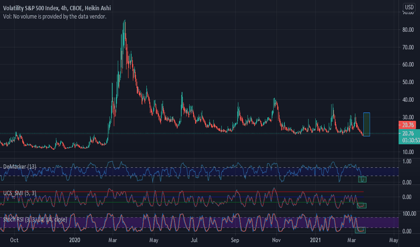Click the red 20.76 price label
This screenshot has height=247, width=420.
[x=408, y=125]
